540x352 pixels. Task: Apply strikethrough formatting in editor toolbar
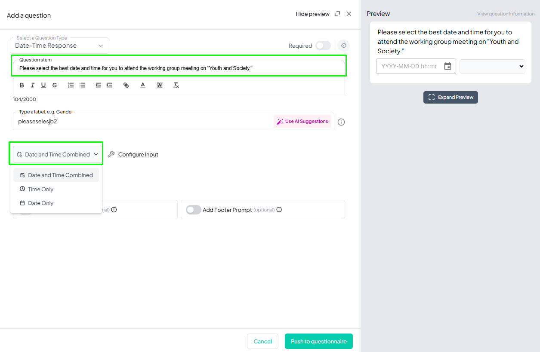(x=55, y=85)
